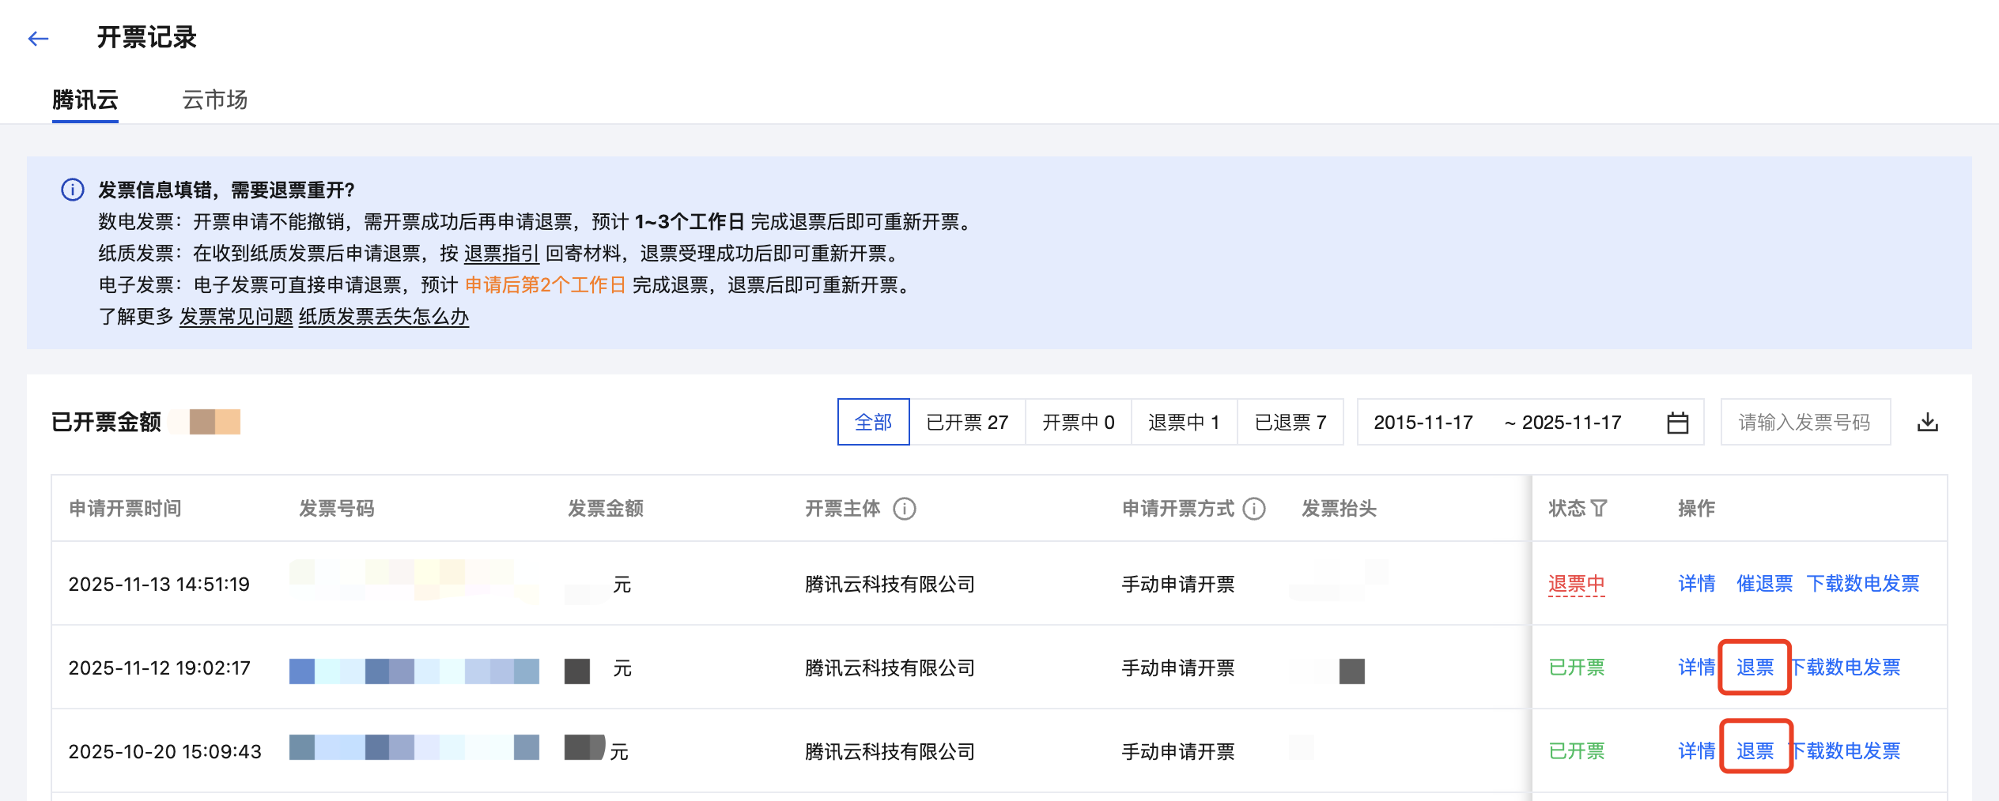Select the 腾讯云 tab
1999x801 pixels.
[85, 100]
